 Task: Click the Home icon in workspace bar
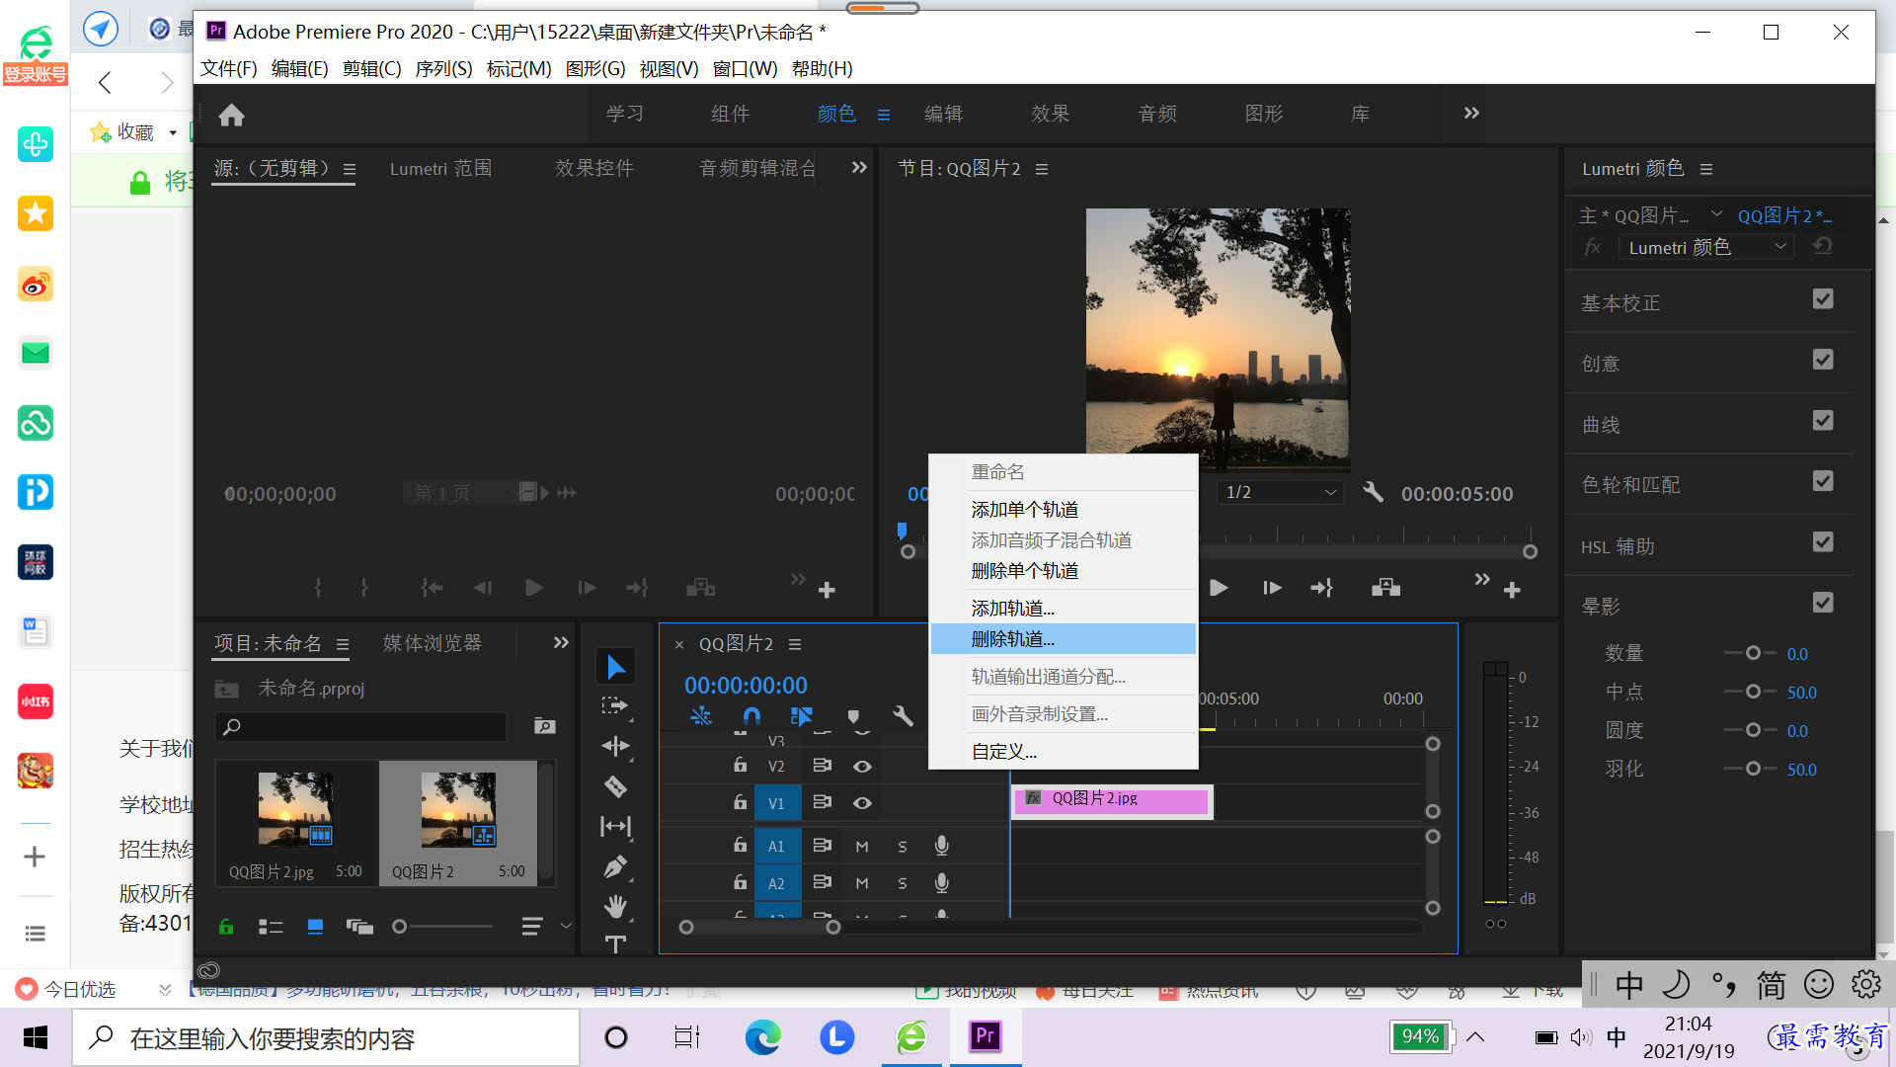[x=231, y=116]
